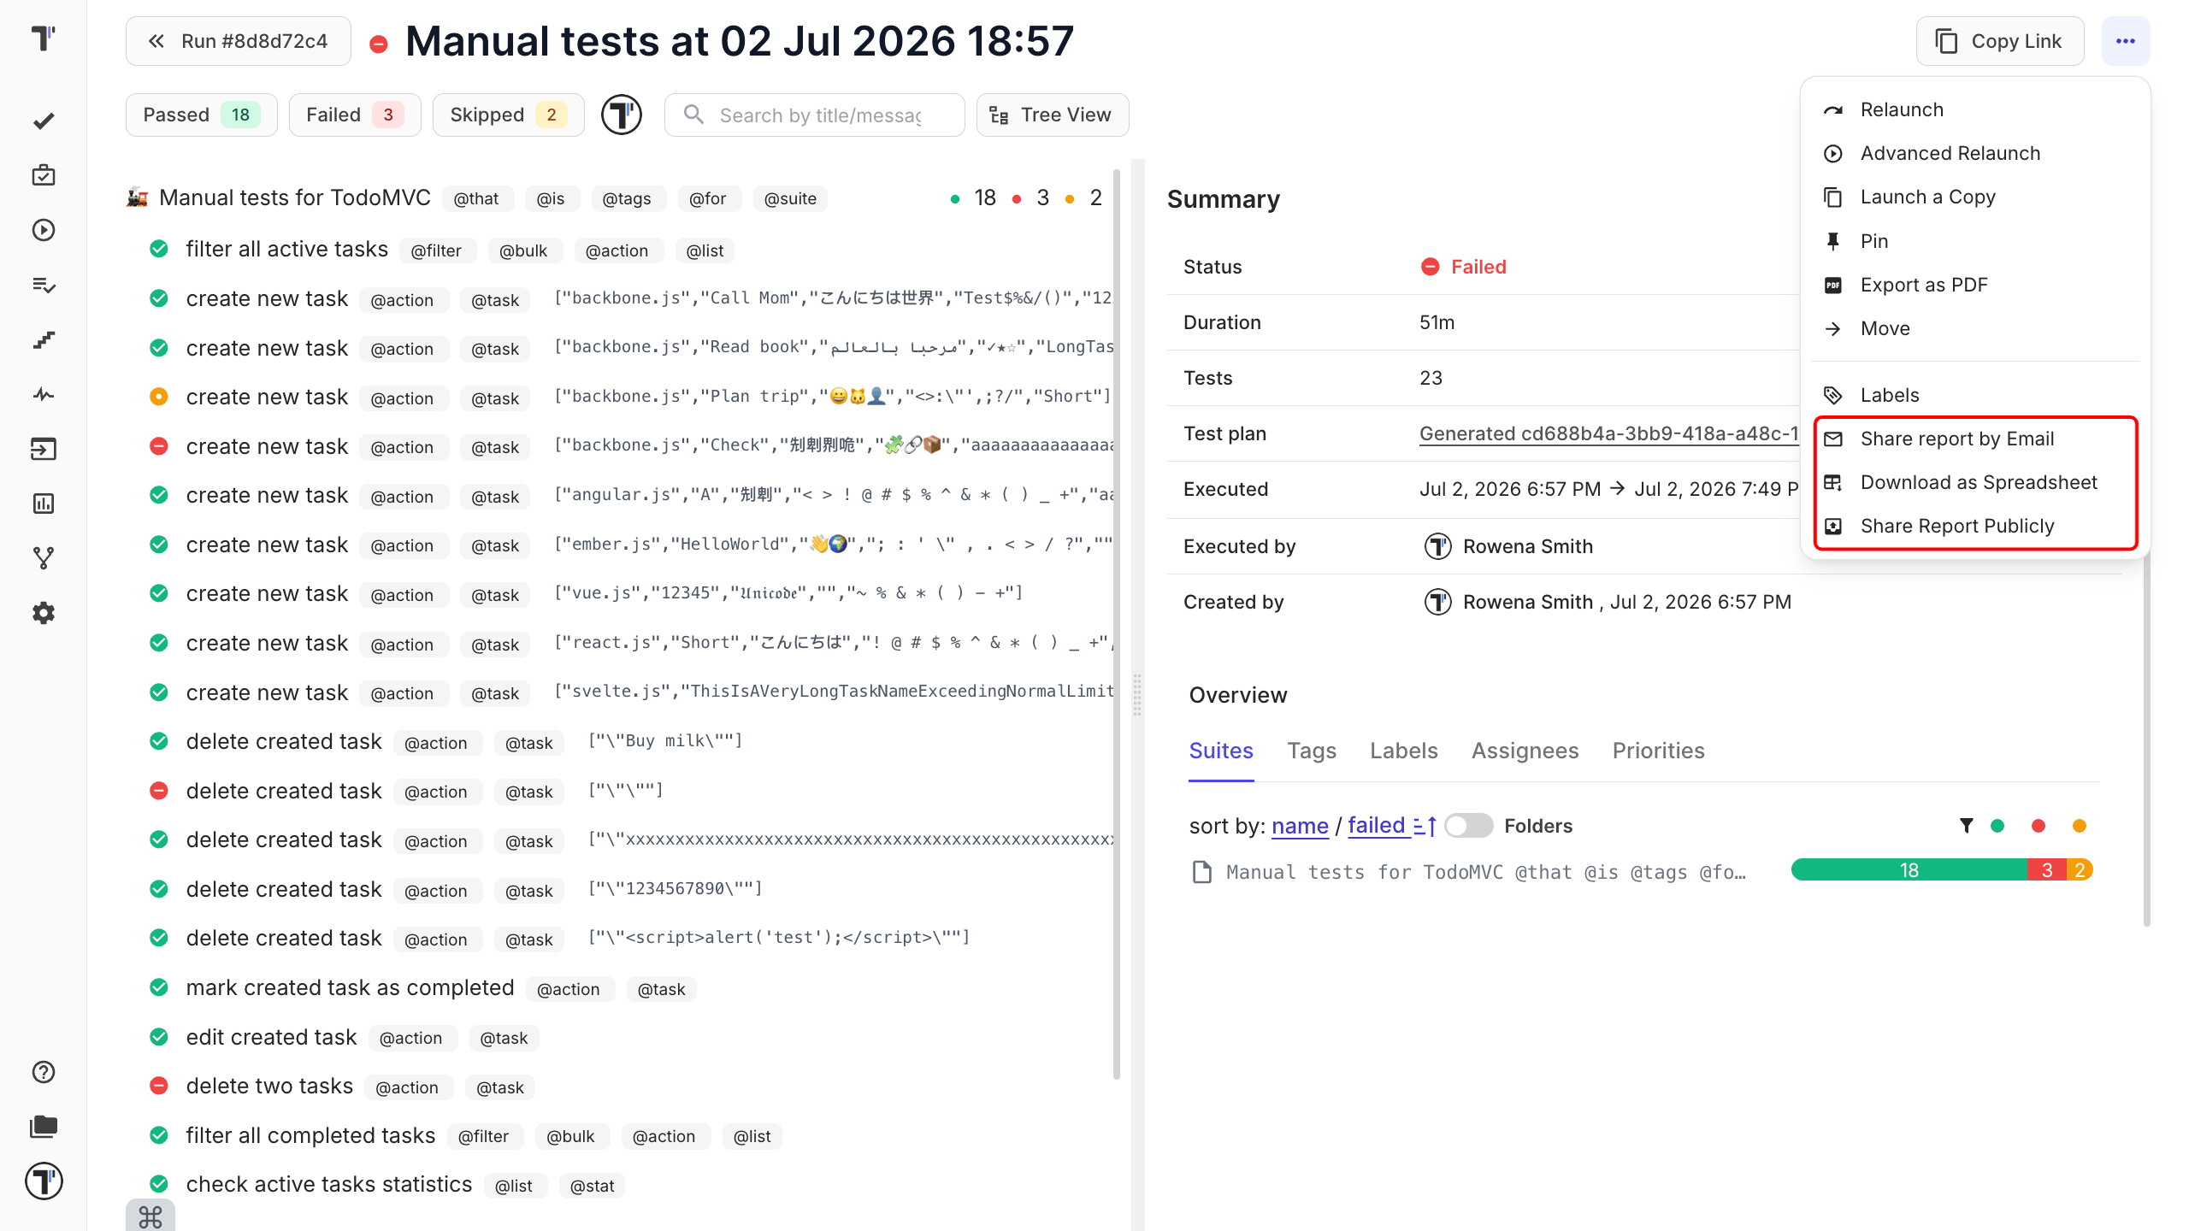
Task: Open 'check active tasks statistics' test
Action: [329, 1185]
